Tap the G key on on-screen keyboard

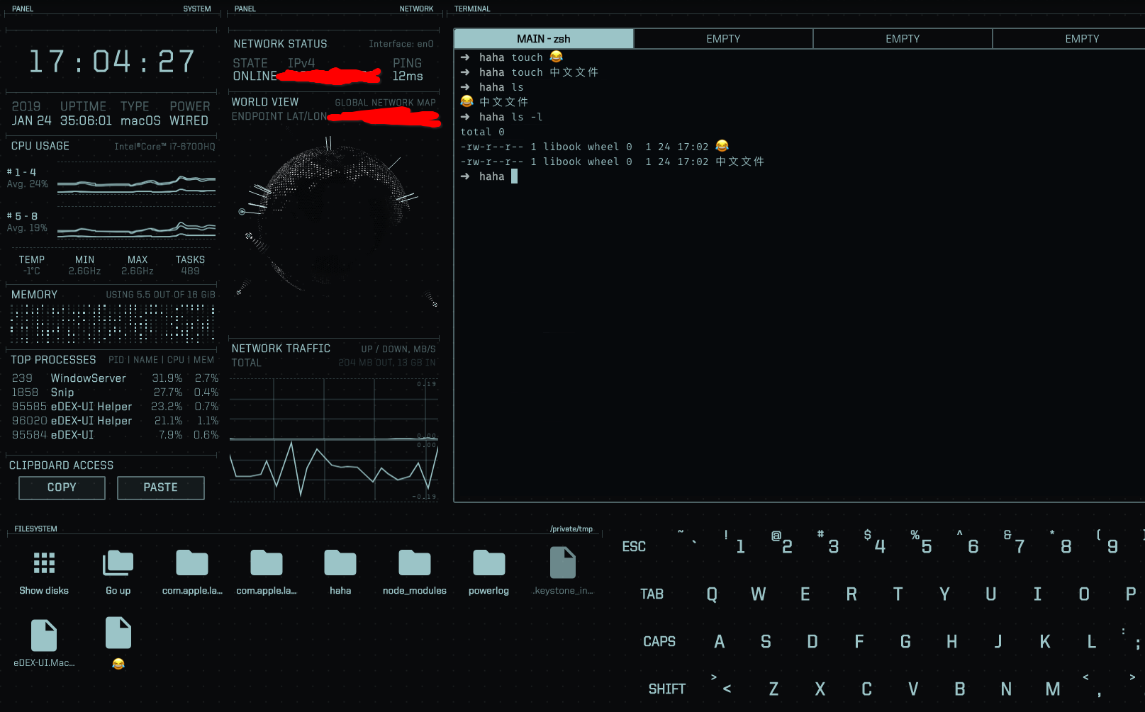pos(905,641)
